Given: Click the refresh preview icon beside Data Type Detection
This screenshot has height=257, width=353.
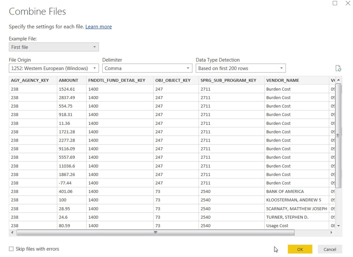Looking at the screenshot, I should pyautogui.click(x=338, y=68).
